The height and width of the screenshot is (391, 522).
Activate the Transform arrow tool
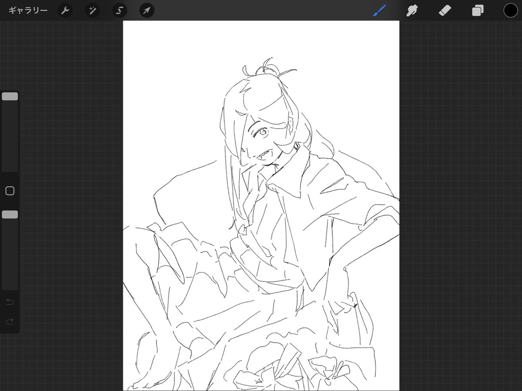147,10
